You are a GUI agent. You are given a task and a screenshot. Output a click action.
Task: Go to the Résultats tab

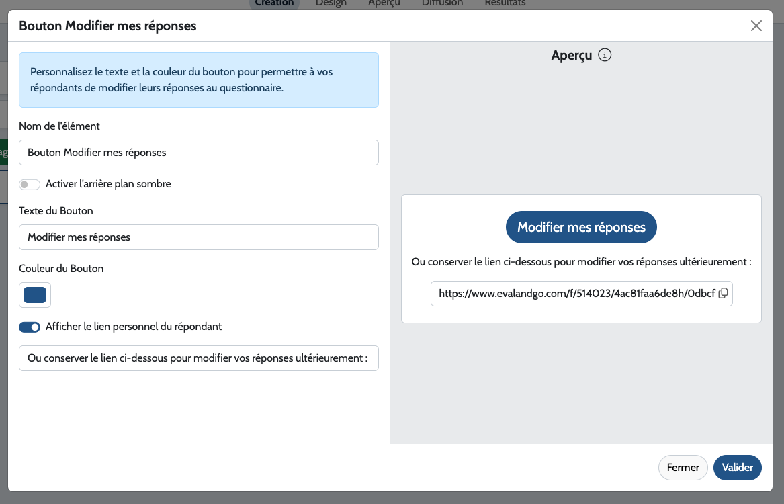coord(505,3)
